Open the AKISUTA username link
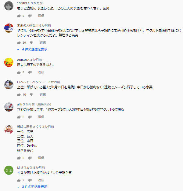The height and width of the screenshot is (191, 183). [x=23, y=60]
